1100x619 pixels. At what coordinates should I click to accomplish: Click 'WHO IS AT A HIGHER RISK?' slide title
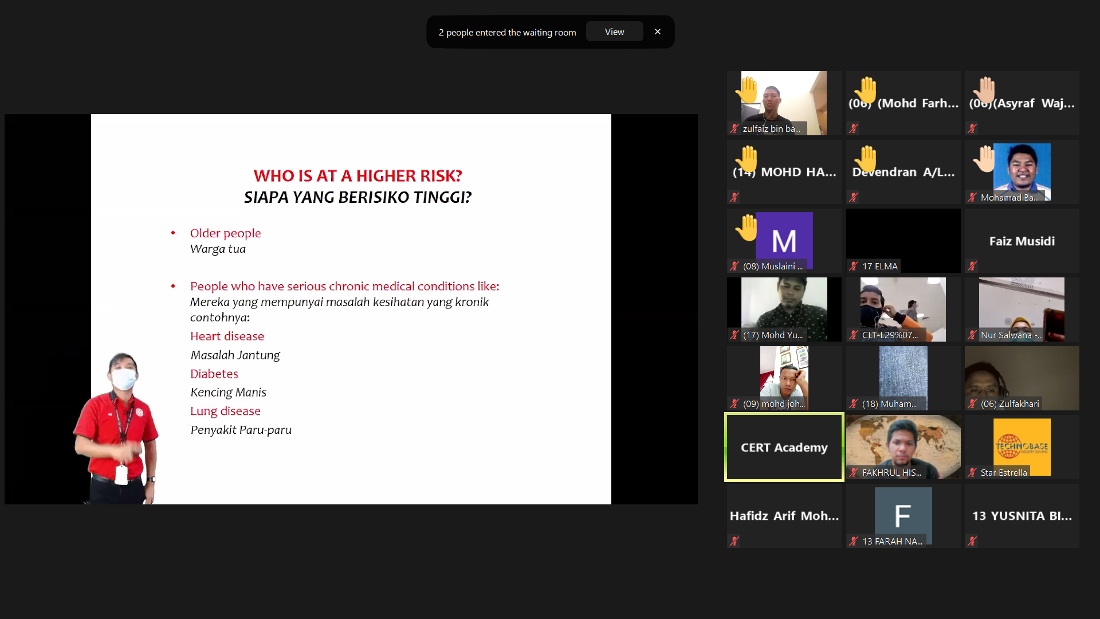(357, 176)
